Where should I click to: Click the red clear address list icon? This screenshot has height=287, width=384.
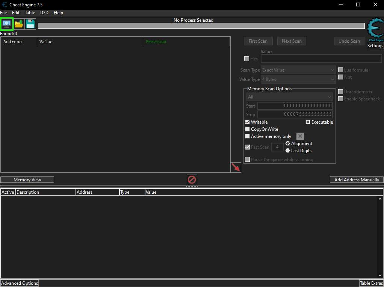[192, 180]
